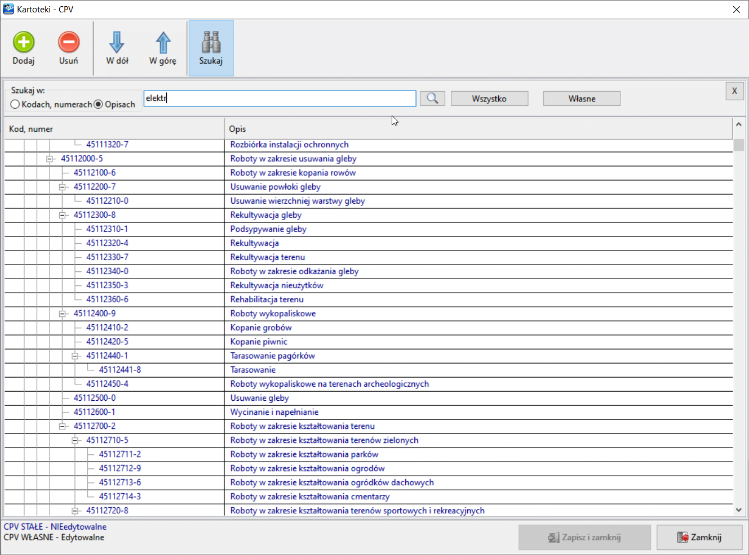This screenshot has height=555, width=749.
Task: Collapse the 45112710-5 tree node
Action: pyautogui.click(x=75, y=440)
